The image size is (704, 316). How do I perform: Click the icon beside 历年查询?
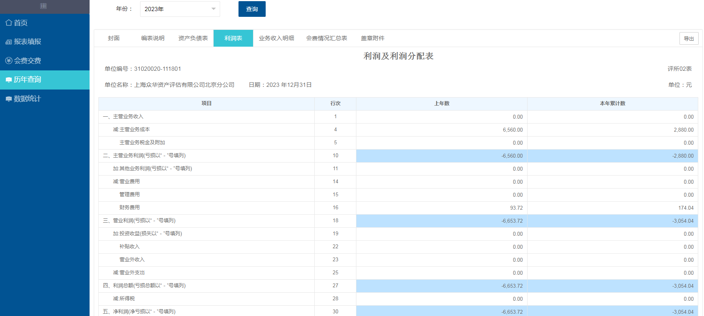(9, 80)
